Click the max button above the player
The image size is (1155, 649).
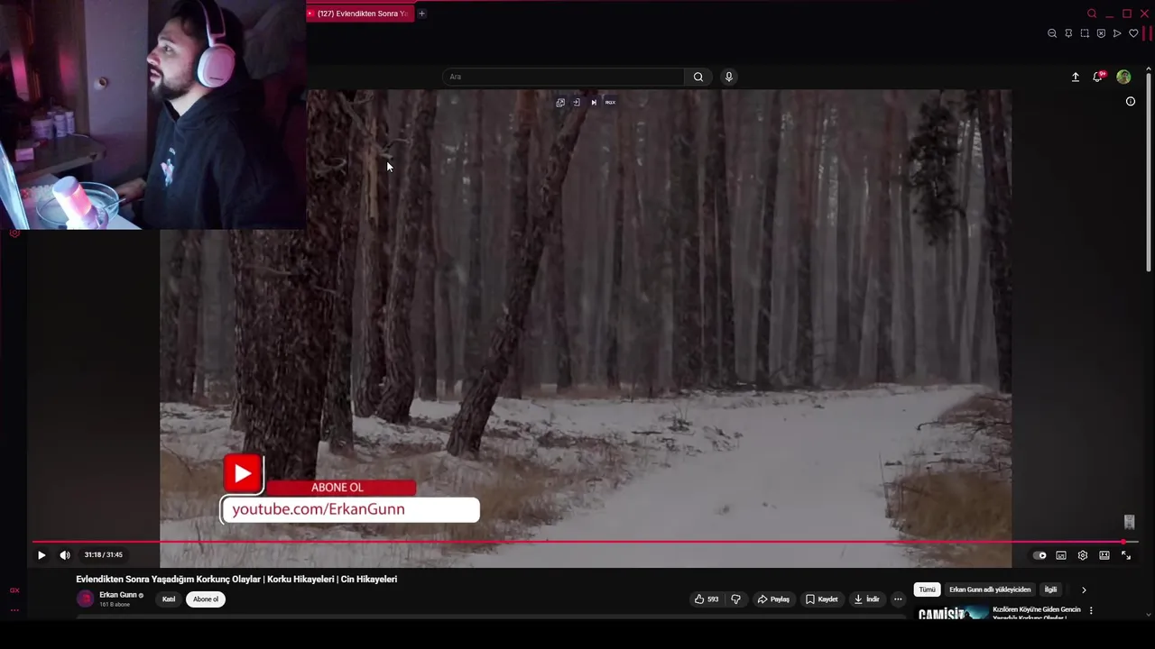(x=610, y=103)
